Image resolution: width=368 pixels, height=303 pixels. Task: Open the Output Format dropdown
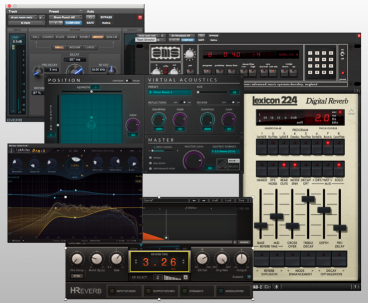click(225, 151)
